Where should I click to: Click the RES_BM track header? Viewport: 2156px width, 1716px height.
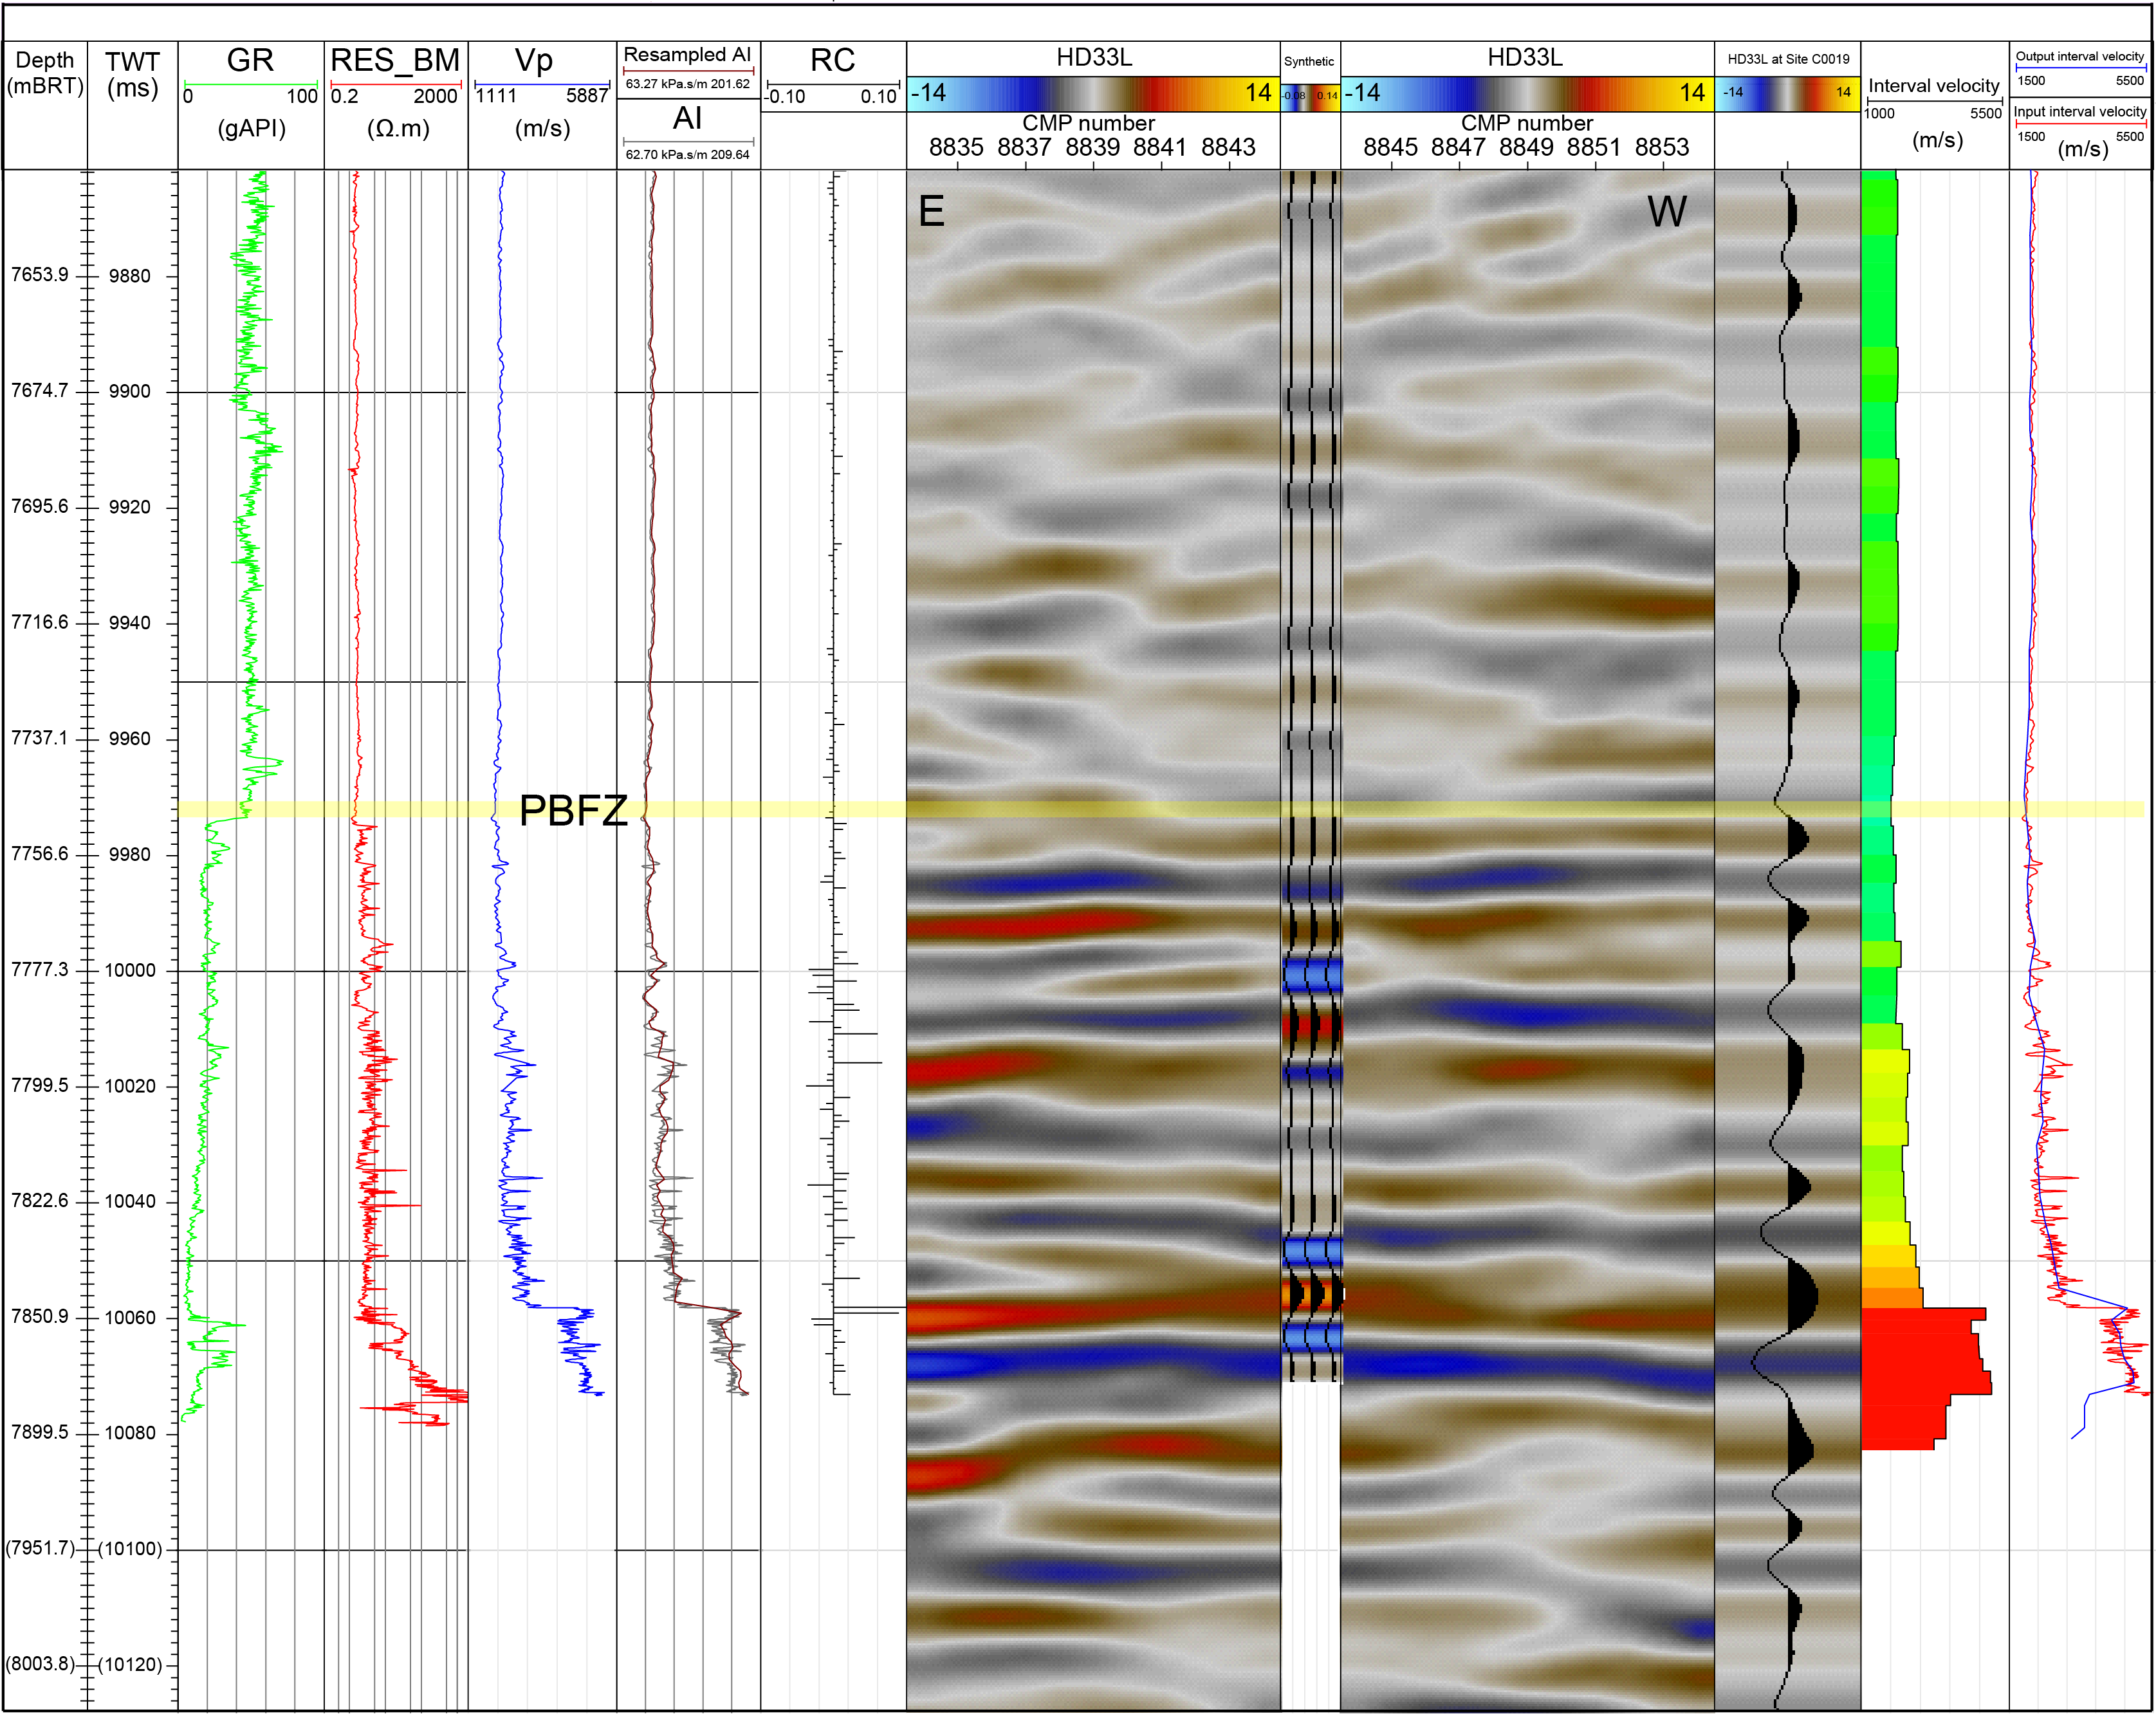point(395,60)
